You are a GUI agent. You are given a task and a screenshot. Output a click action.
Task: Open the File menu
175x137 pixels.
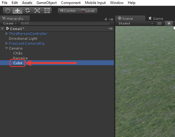point(5,3)
